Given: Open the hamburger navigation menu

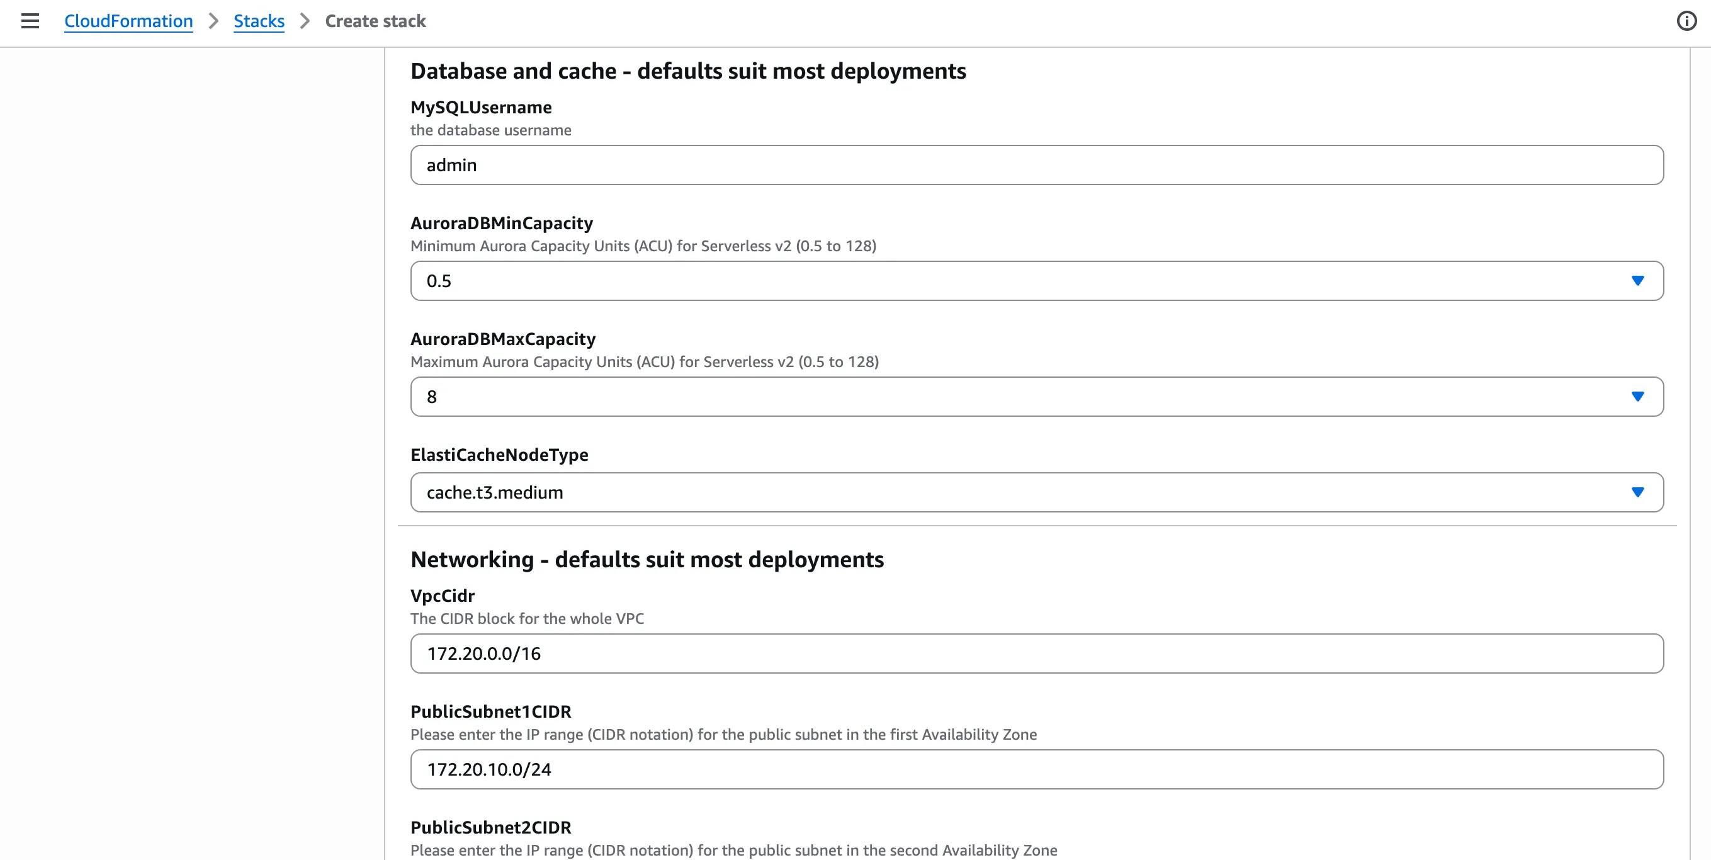Looking at the screenshot, I should pyautogui.click(x=30, y=21).
